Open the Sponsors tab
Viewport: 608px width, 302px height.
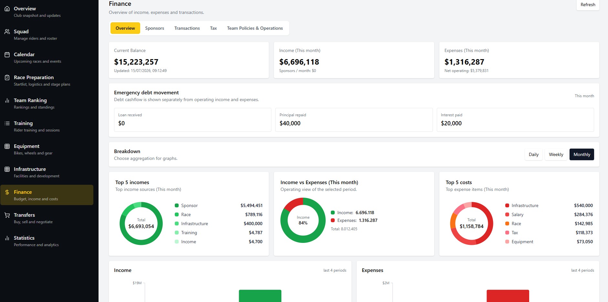click(x=155, y=28)
